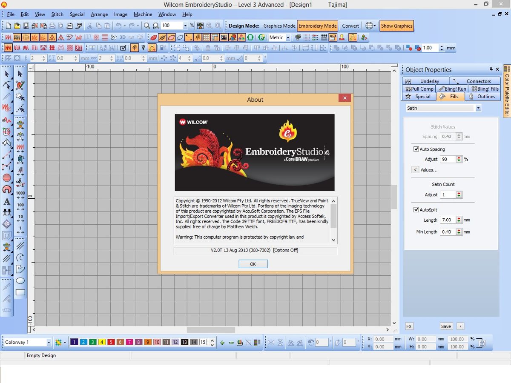Screen dimensions: 511x383
Task: Click the Convert button
Action: pos(350,26)
